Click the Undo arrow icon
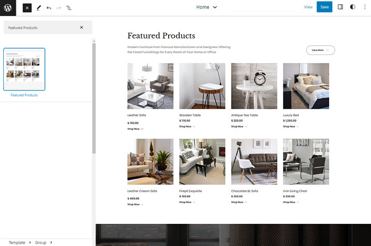 (49, 8)
